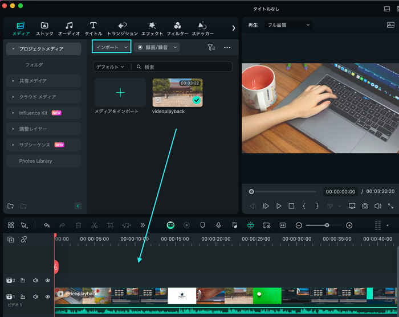The width and height of the screenshot is (399, 317).
Task: Switch to the Effects tab
Action: (x=152, y=28)
